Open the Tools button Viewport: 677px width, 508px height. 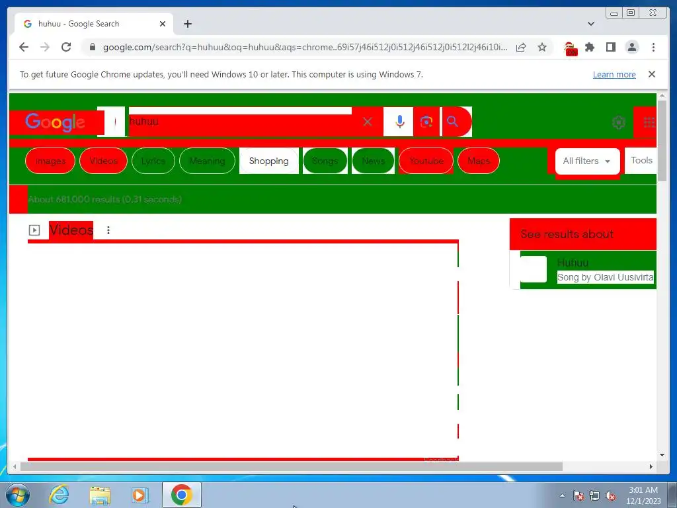coord(641,160)
